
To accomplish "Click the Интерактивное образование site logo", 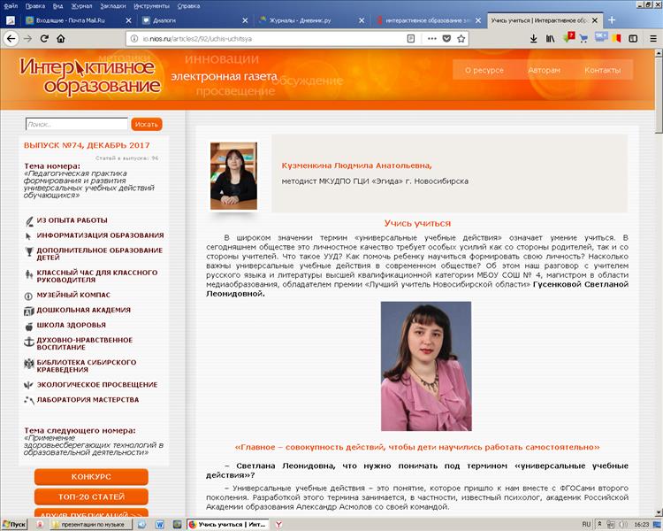I will coord(90,76).
